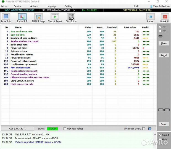Launch the Disk Editor
This screenshot has height=149, width=171.
71,18
